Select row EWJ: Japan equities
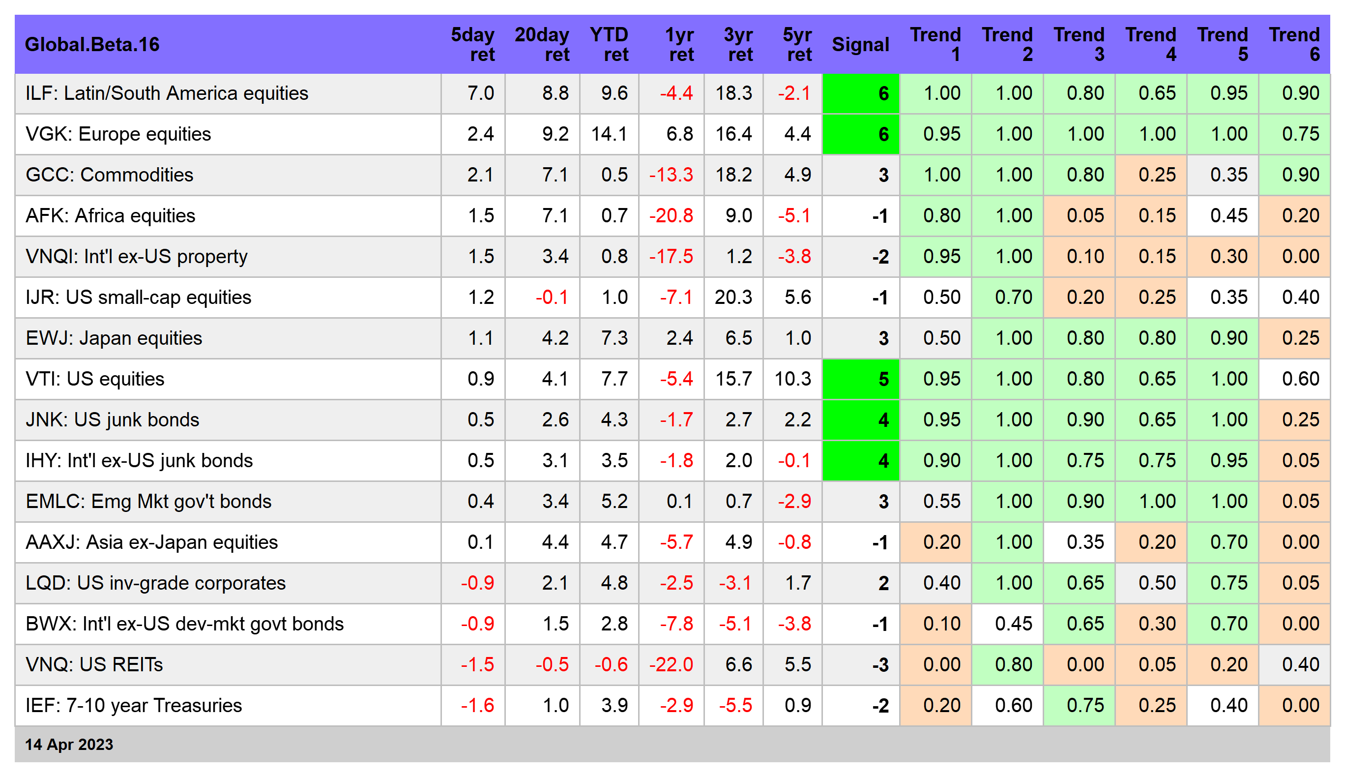This screenshot has height=777, width=1345. 672,338
